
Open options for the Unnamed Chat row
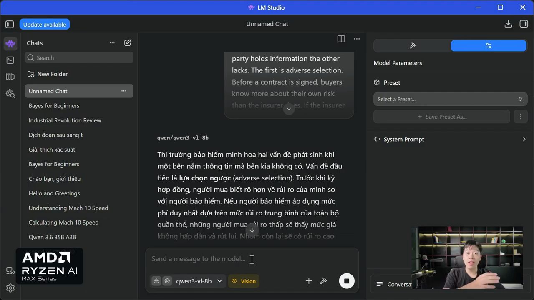tap(124, 91)
